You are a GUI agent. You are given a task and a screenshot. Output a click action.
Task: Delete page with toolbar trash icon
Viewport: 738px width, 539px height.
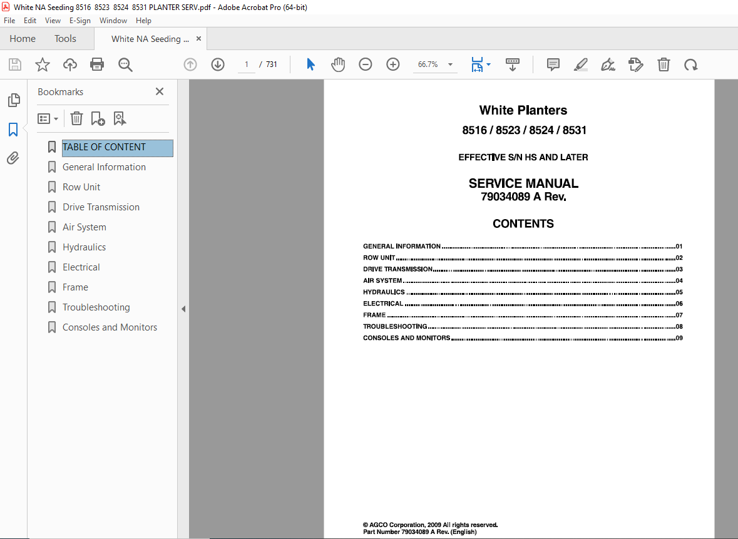[664, 64]
